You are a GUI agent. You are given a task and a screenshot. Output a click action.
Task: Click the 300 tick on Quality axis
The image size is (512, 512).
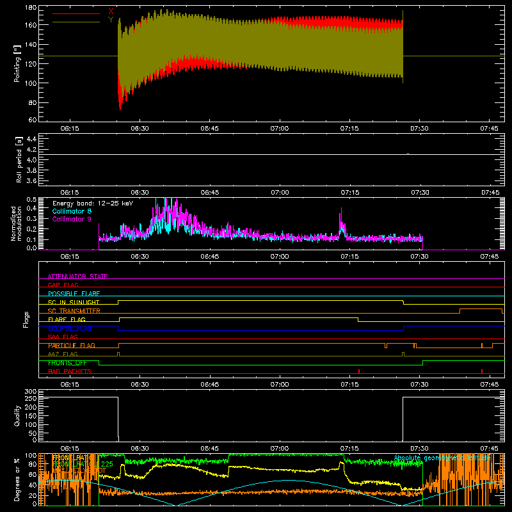pos(31,392)
